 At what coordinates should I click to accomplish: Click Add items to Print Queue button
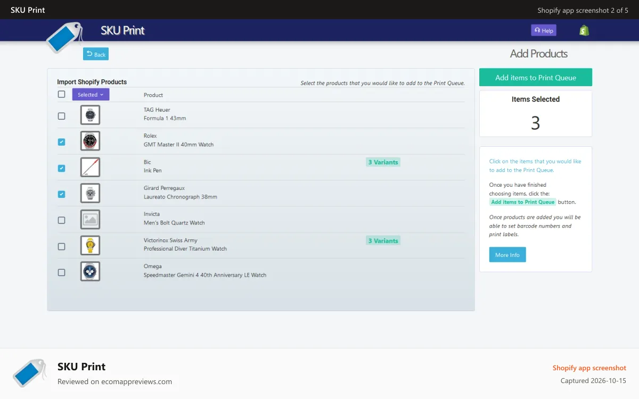pos(536,77)
